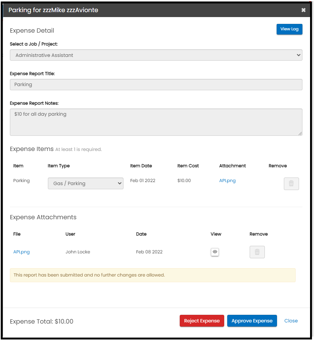Click the trash icon for Parking expense item

pyautogui.click(x=291, y=184)
